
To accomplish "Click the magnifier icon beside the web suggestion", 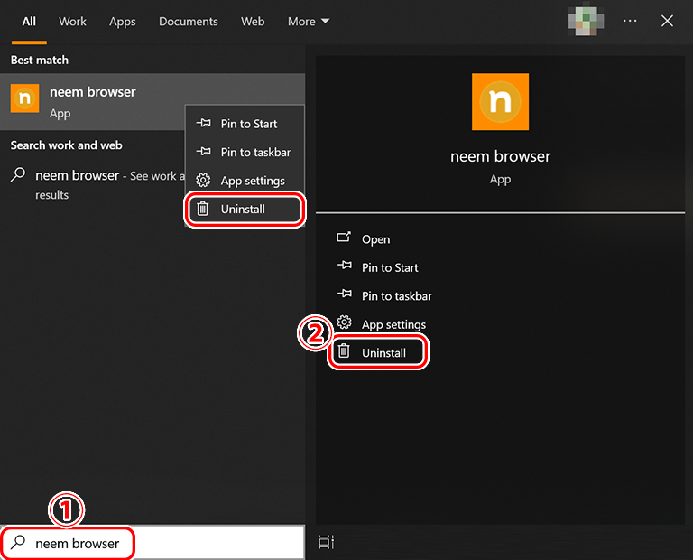I will (18, 174).
